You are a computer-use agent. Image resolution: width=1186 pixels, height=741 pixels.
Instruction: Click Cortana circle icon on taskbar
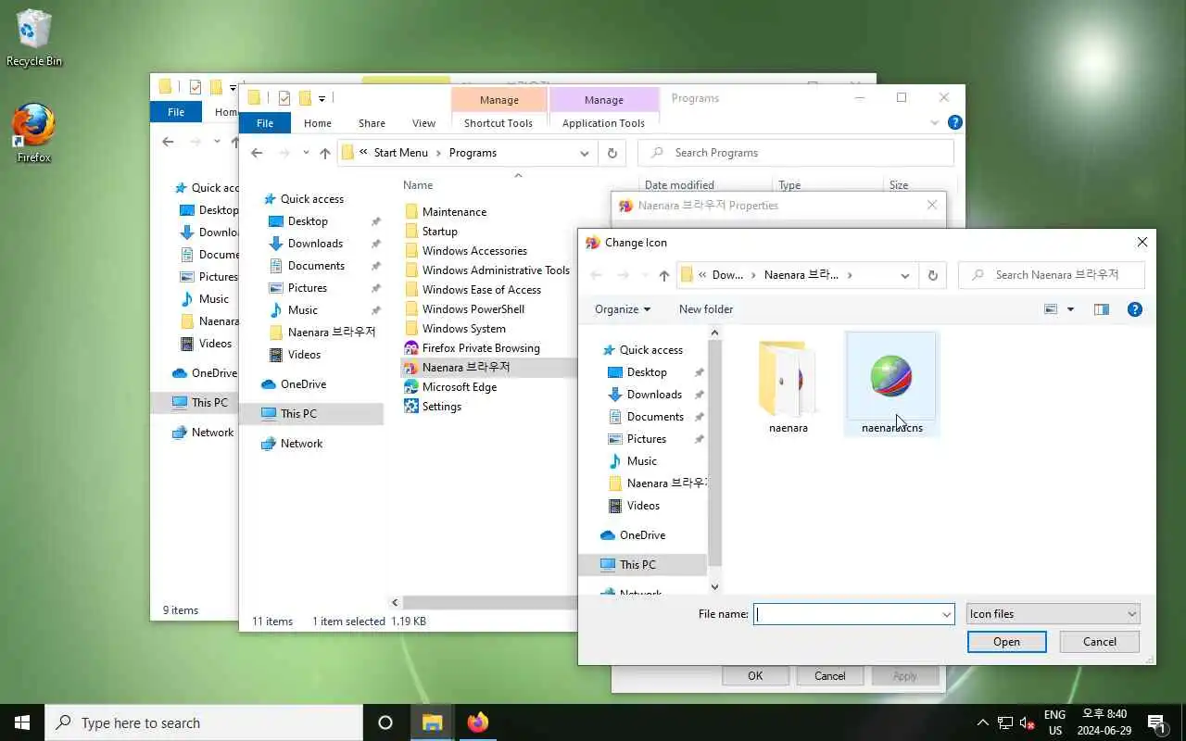click(x=385, y=722)
